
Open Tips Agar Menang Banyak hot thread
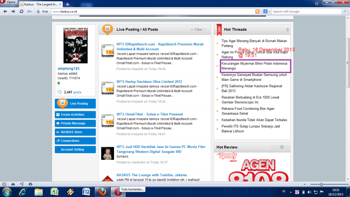point(254,43)
